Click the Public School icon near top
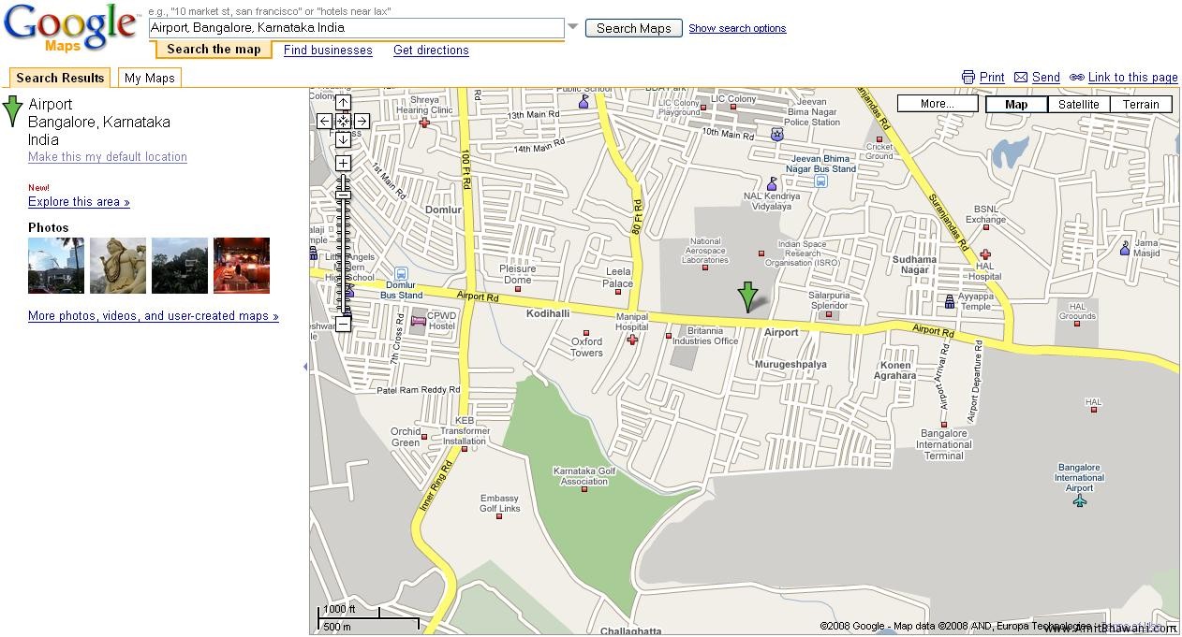Screen dimensions: 1182x637 584,101
